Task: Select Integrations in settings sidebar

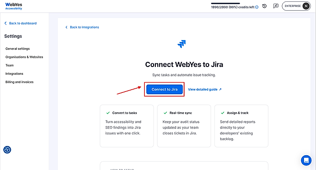Action: (14, 73)
